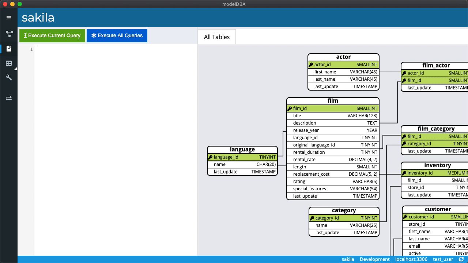
Task: Click localhost:3306 connection label
Action: pos(411,259)
